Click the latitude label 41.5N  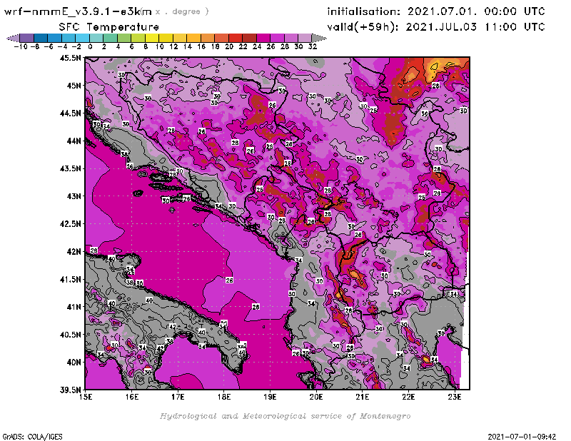pos(70,279)
